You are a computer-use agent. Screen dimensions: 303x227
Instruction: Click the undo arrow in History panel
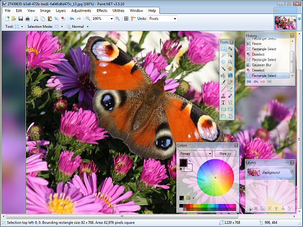(256, 82)
